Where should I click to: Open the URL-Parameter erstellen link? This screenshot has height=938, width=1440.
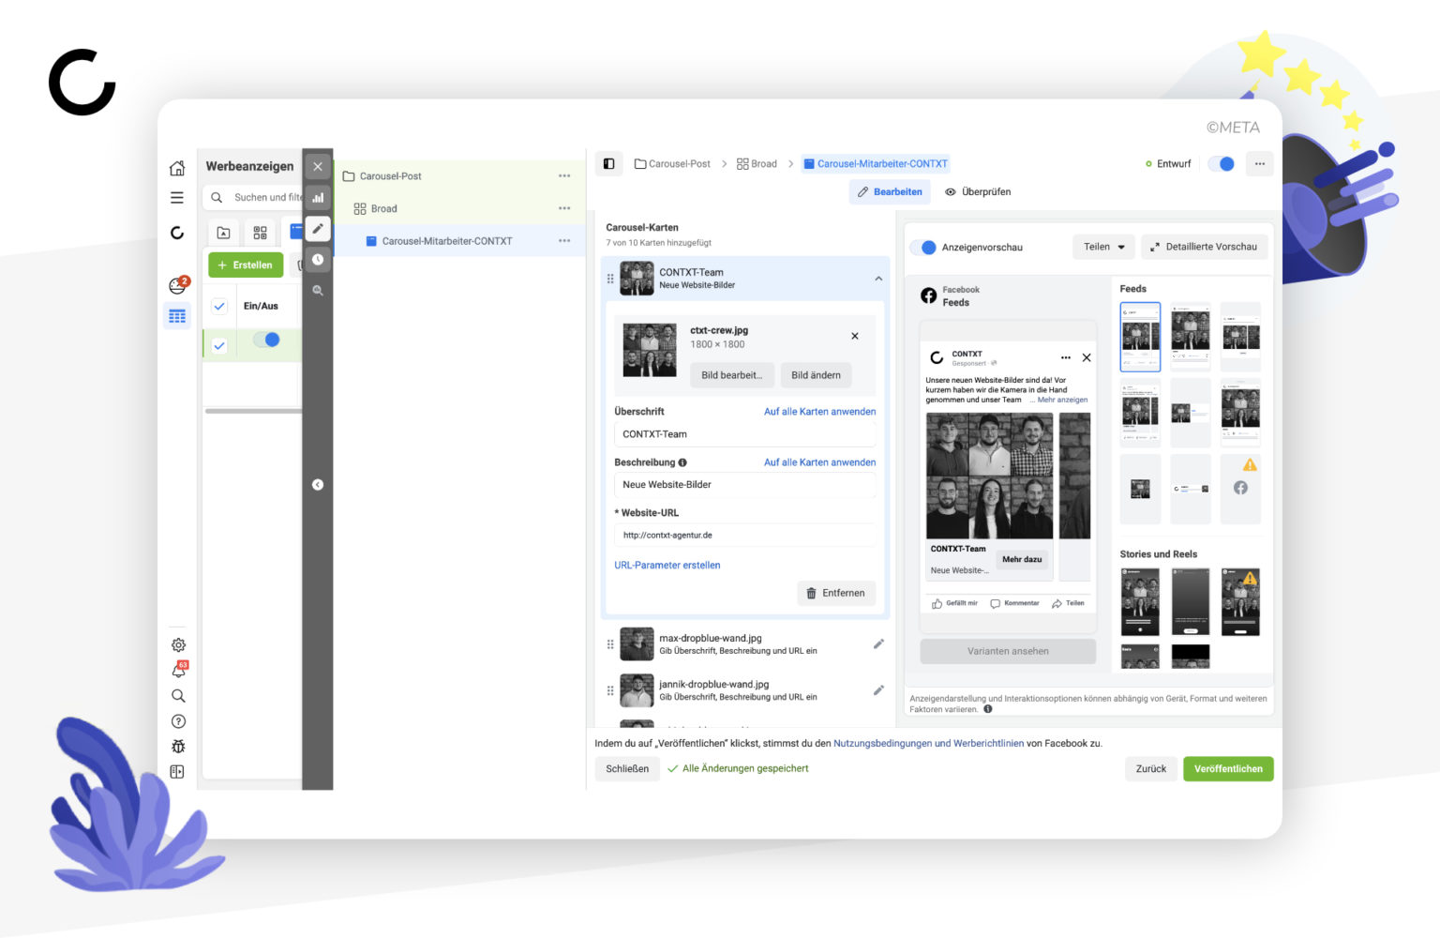667,565
